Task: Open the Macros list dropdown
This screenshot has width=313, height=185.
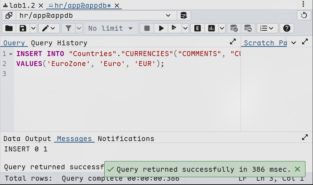Action: pos(267,28)
